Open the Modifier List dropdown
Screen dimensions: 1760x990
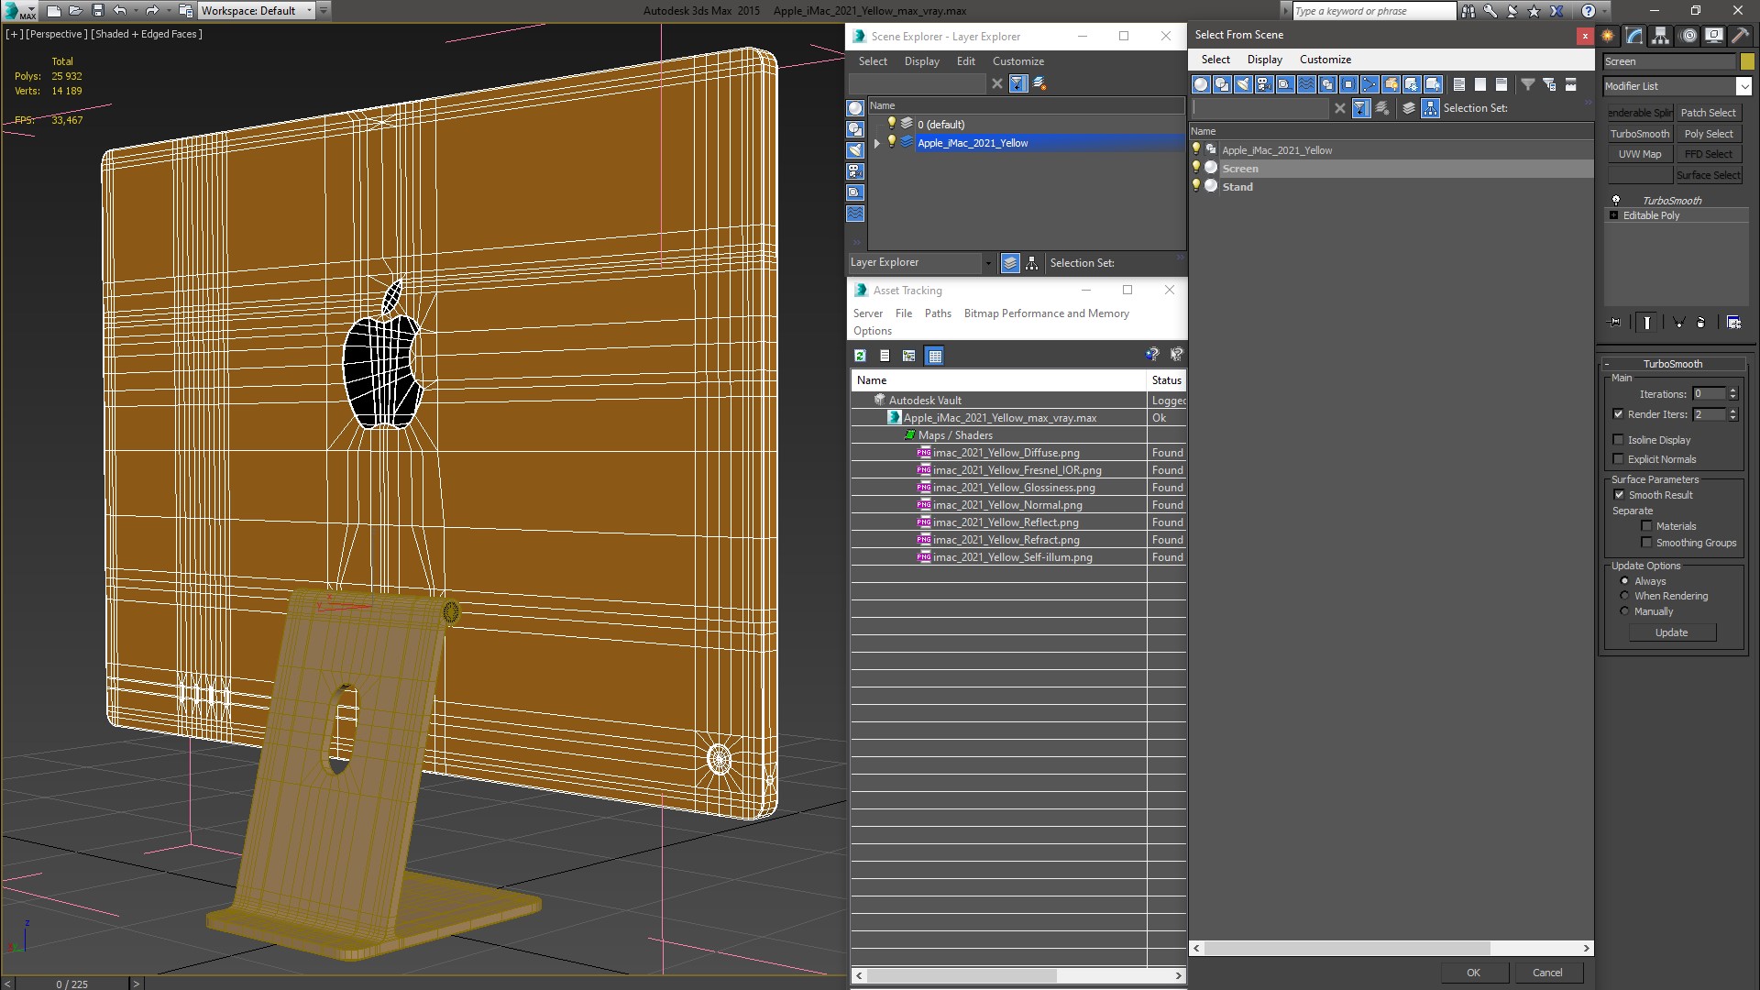coord(1743,86)
